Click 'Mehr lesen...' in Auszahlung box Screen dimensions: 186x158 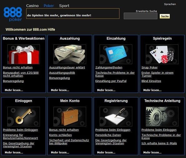click(60, 90)
